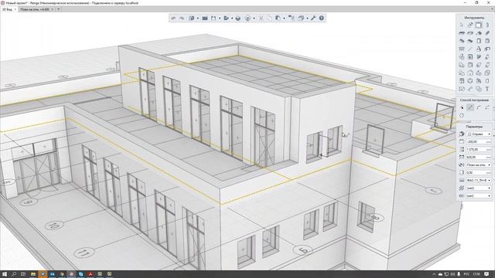Screen dimensions: 495x278
Task: Click grid axis marker 10 in model
Action: [x=54, y=225]
